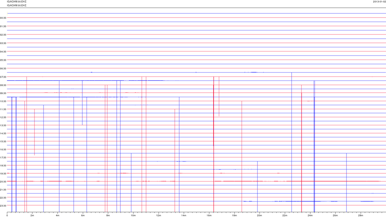The height and width of the screenshot is (217, 386).
Task: Pick the 16m axis tick label
Action: tap(209, 215)
